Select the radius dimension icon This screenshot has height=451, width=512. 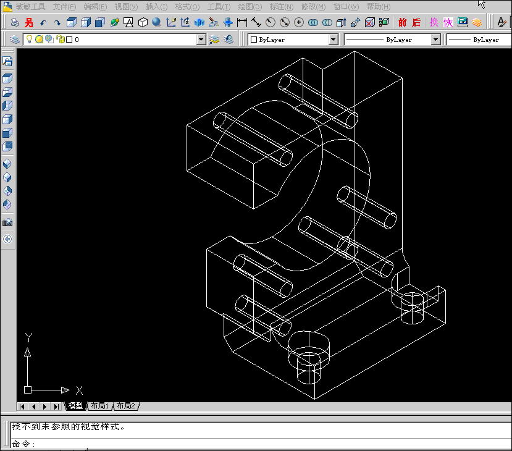coord(271,22)
